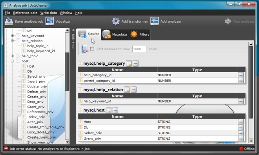
Task: Remove Select_priv column with its minus button
Action: click(x=241, y=133)
